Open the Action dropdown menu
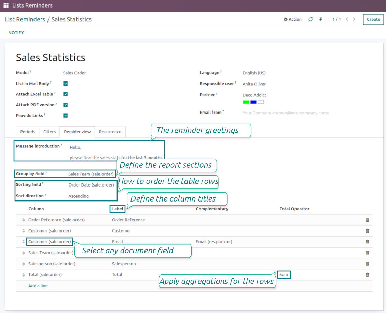 point(292,19)
